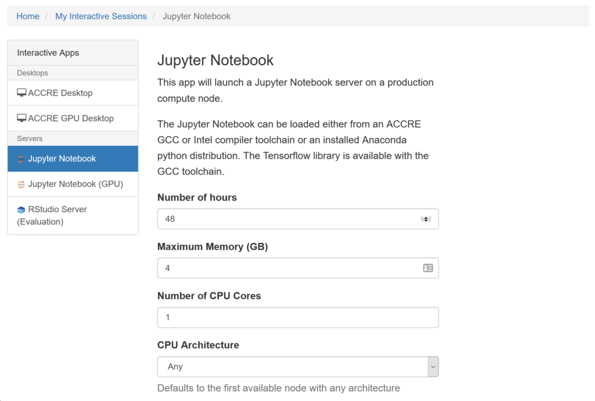The width and height of the screenshot is (595, 401).
Task: Click the Desktops section label
Action: click(33, 73)
